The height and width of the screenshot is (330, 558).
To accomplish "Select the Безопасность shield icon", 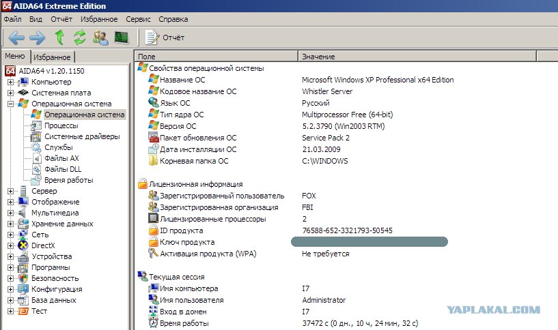I will [x=23, y=278].
